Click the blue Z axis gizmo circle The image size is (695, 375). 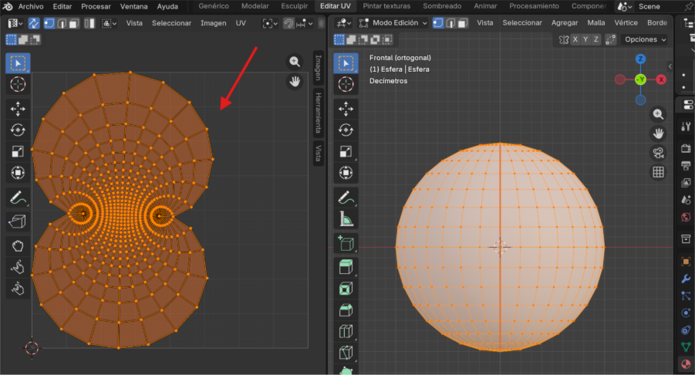640,59
